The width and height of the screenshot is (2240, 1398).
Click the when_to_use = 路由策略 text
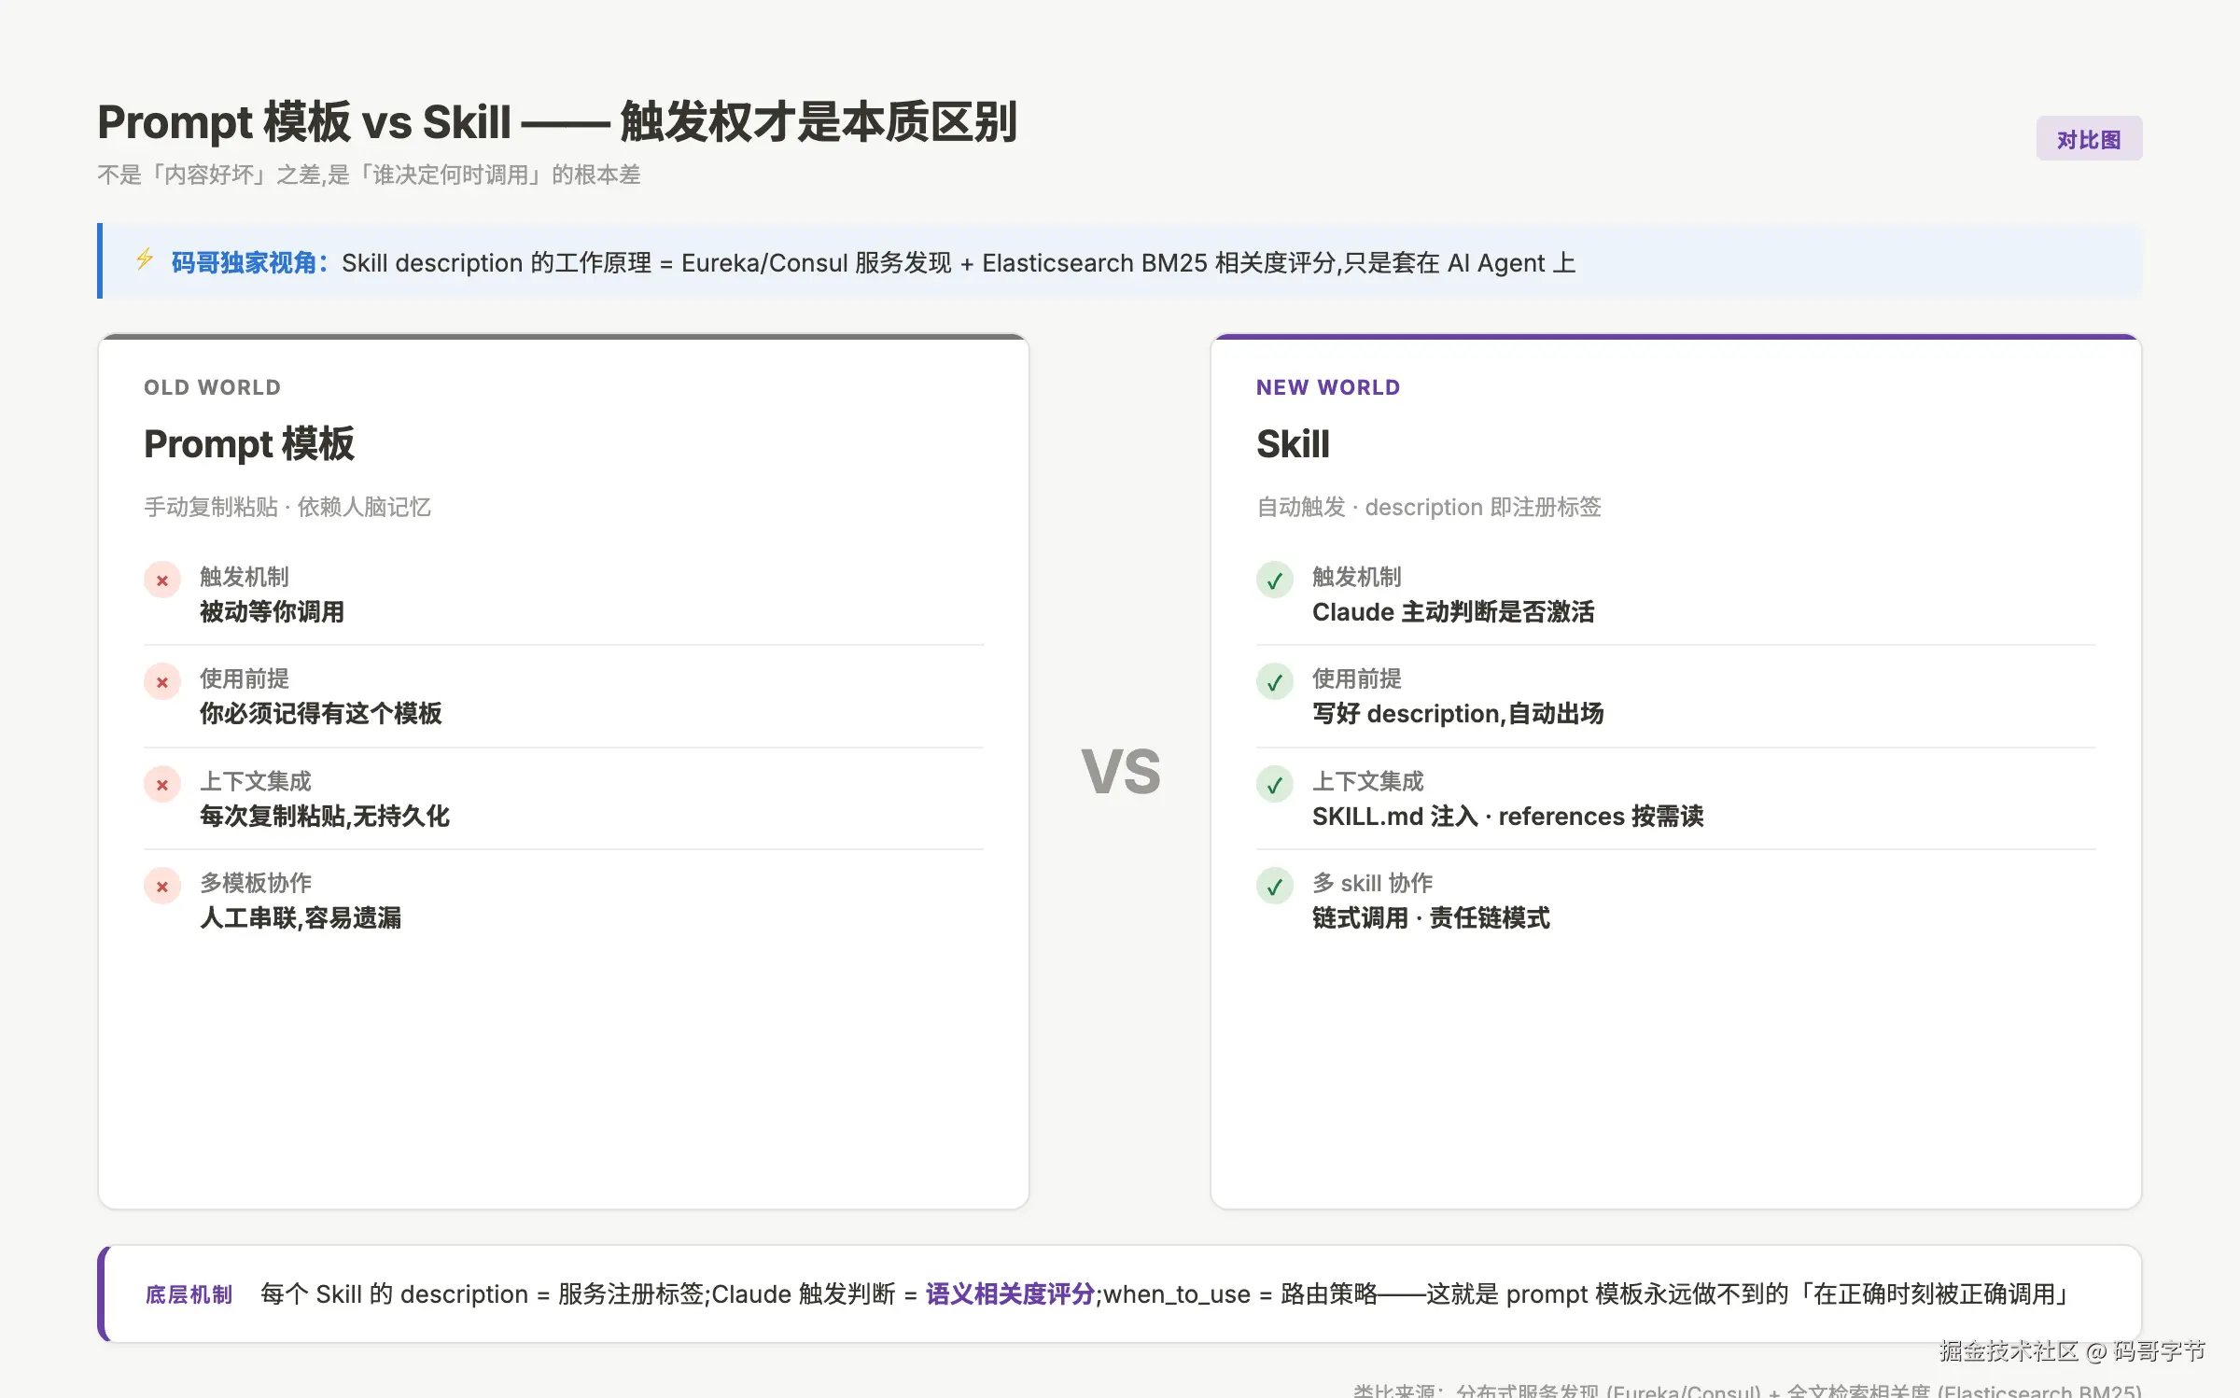pyautogui.click(x=1240, y=1294)
